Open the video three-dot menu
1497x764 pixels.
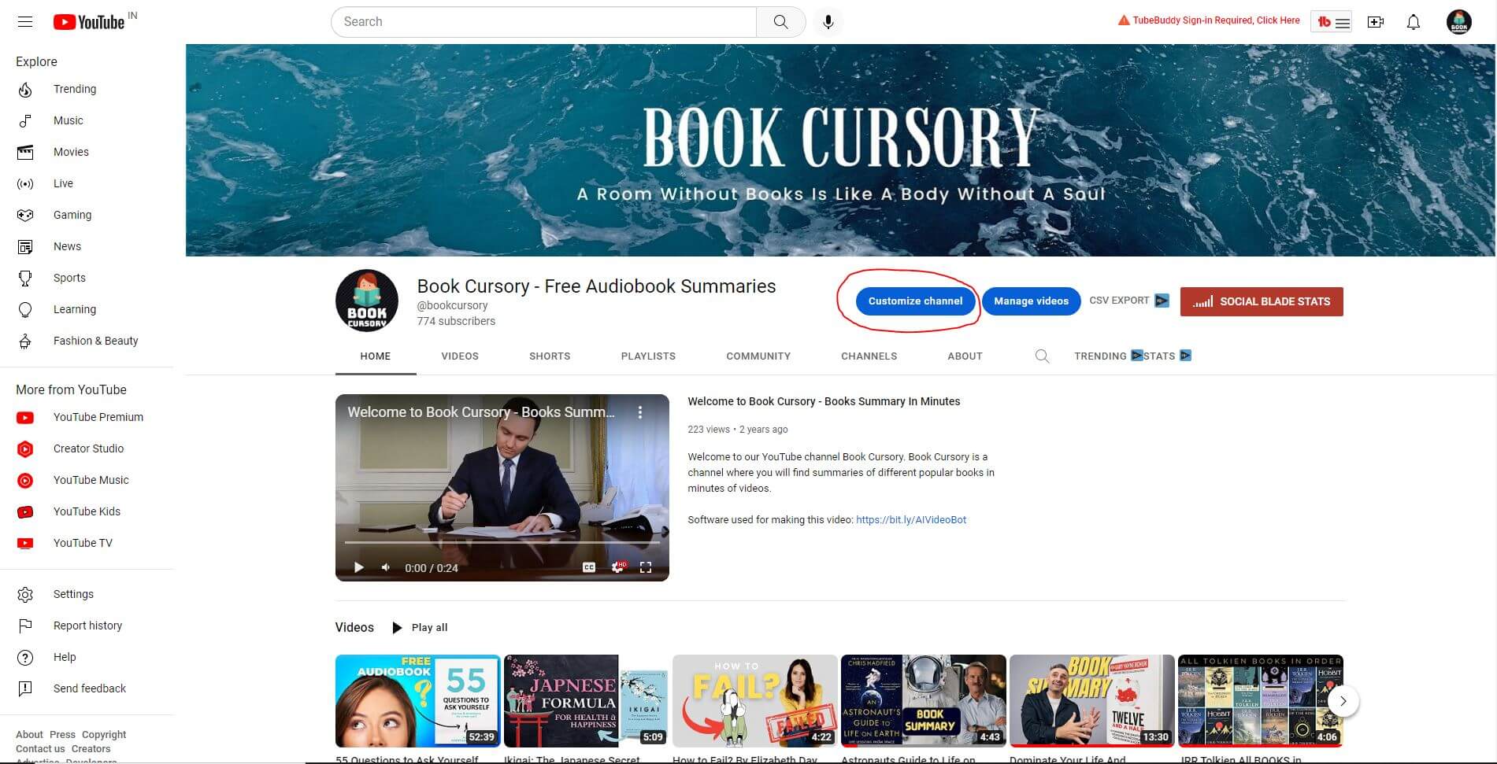[x=640, y=412]
